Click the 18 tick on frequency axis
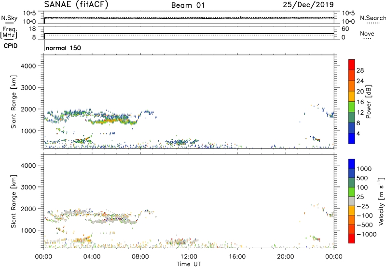Image resolution: width=386 pixels, height=267 pixels. pos(32,29)
